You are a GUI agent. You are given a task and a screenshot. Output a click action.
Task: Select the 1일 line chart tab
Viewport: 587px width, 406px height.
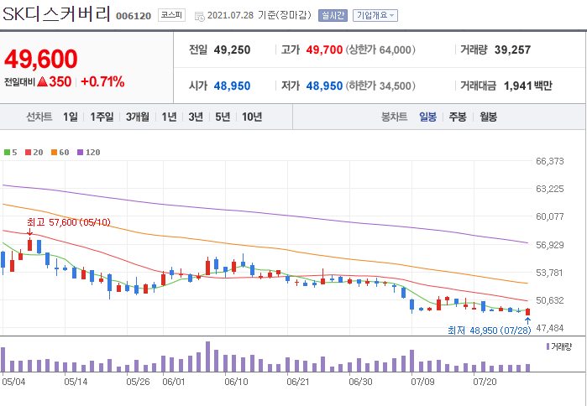click(71, 117)
